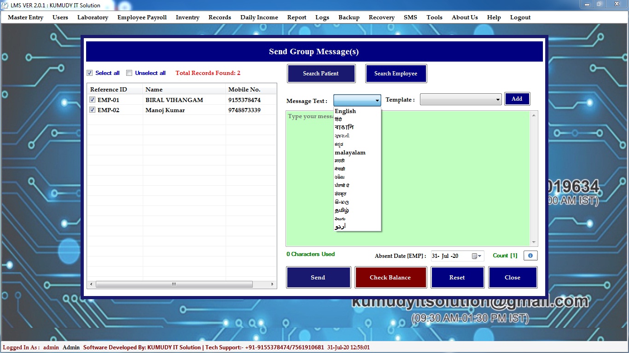This screenshot has height=353, width=629.
Task: Click the Send button
Action: [x=318, y=278]
